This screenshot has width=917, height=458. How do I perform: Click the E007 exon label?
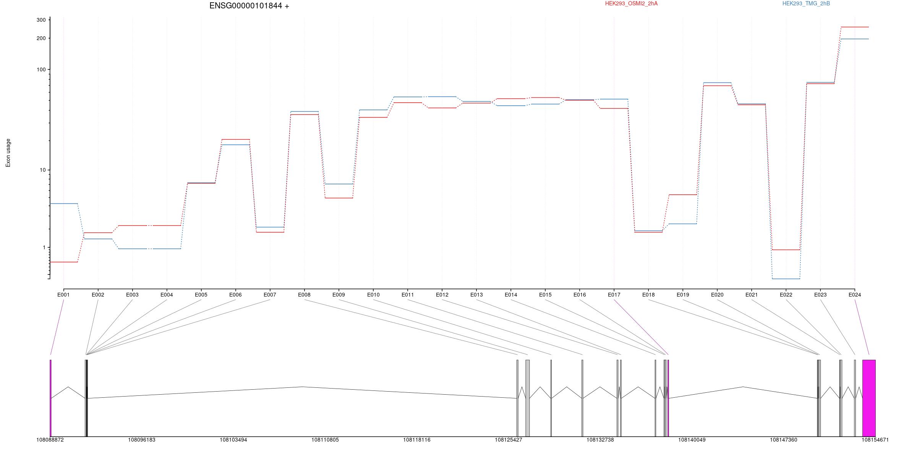click(270, 295)
